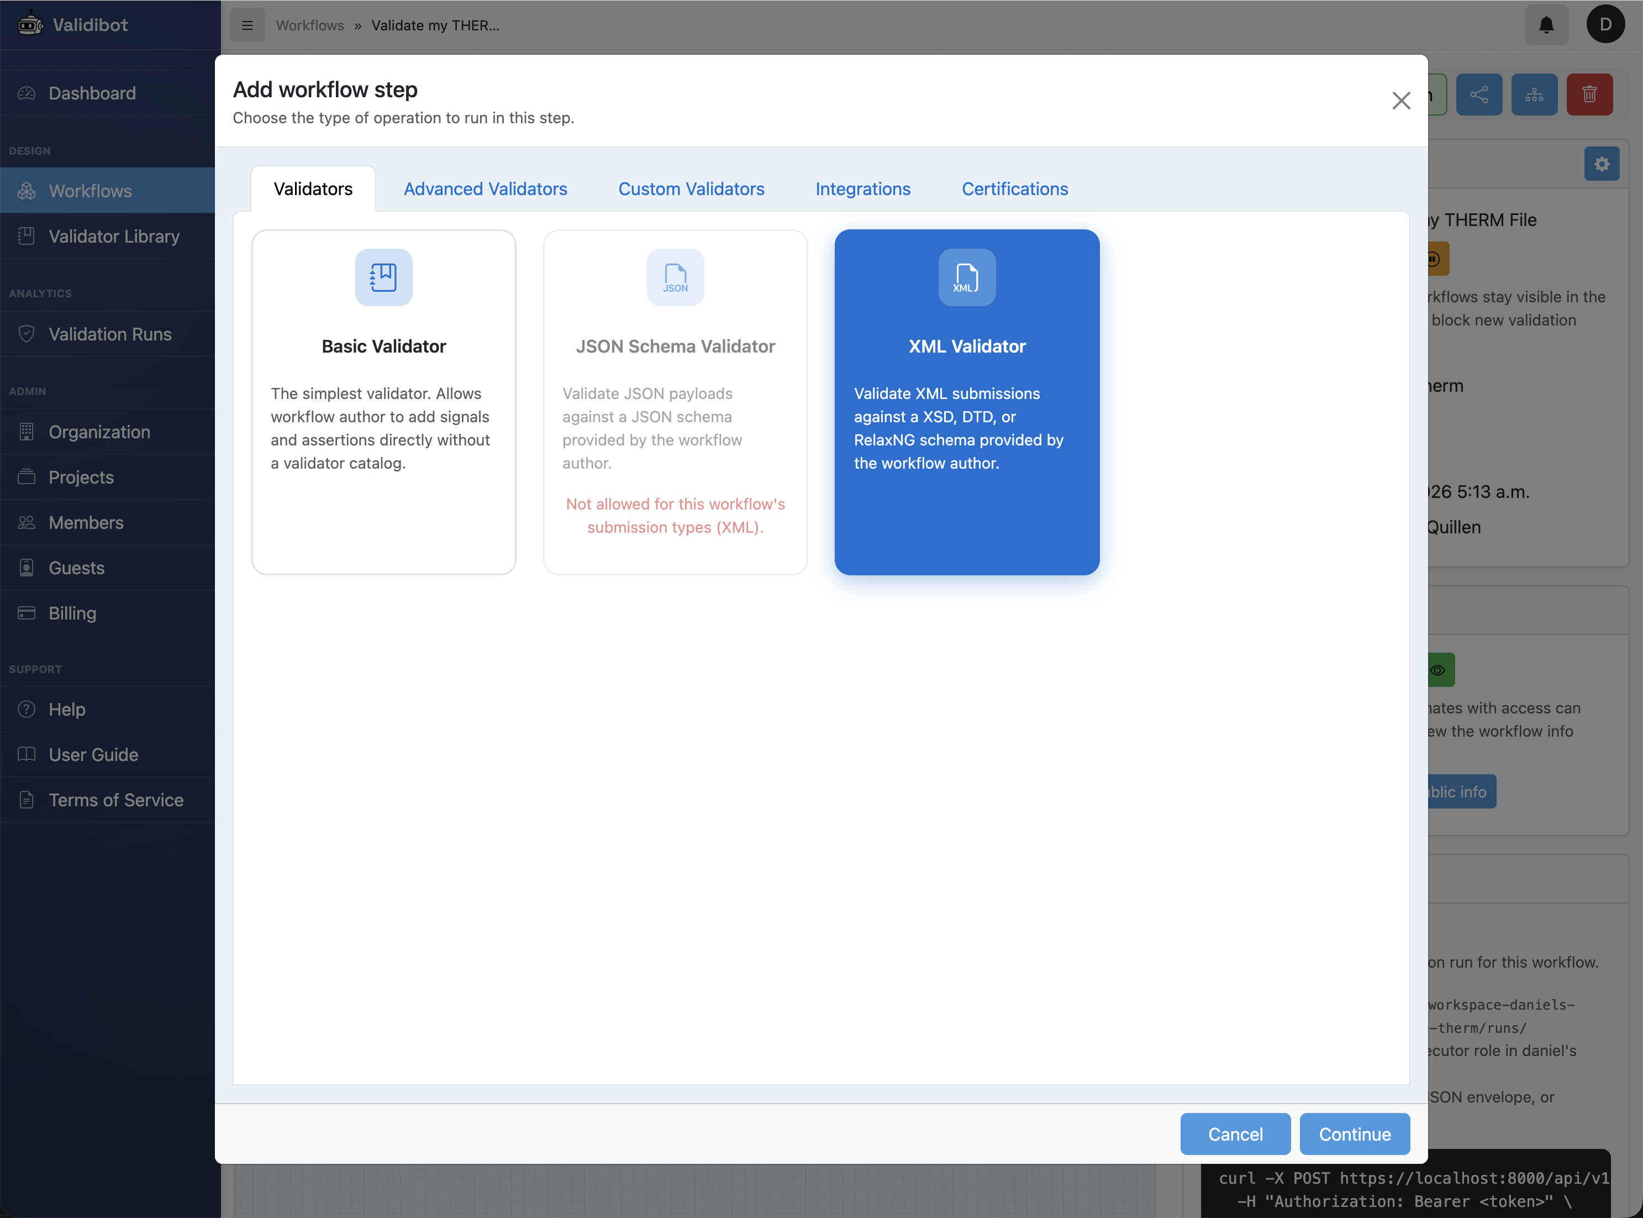Click the Basic Validator book icon
Screen dimensions: 1643x1218
point(383,277)
